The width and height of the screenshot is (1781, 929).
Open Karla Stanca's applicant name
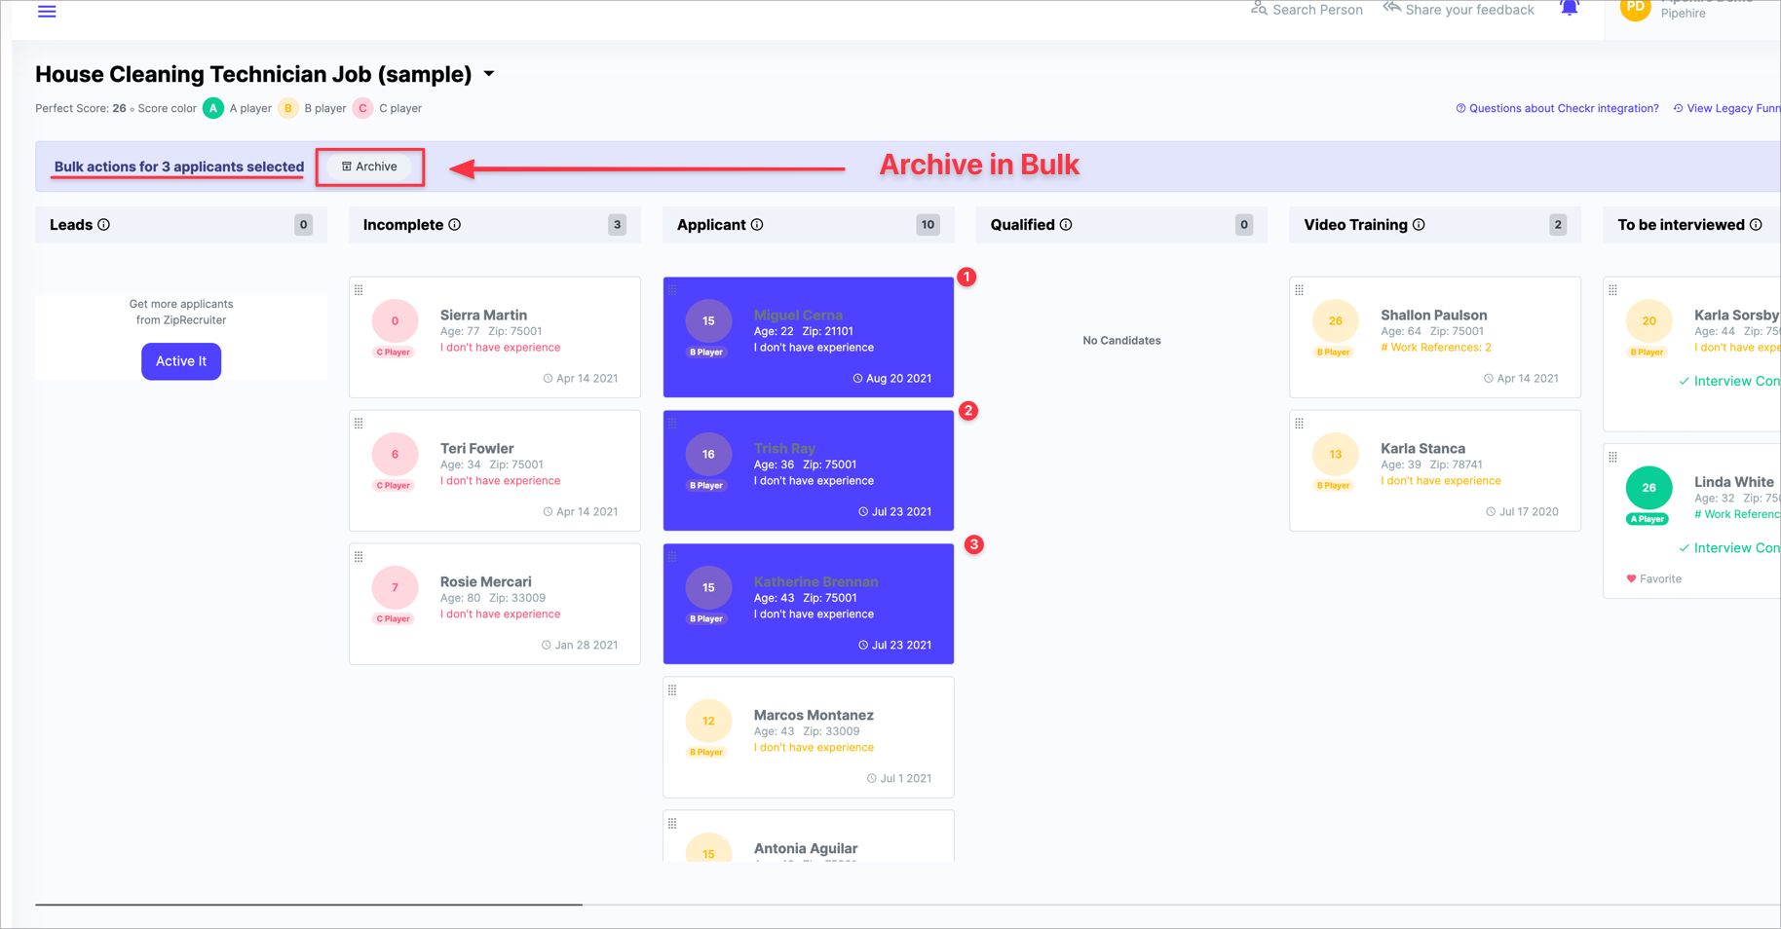(1422, 448)
